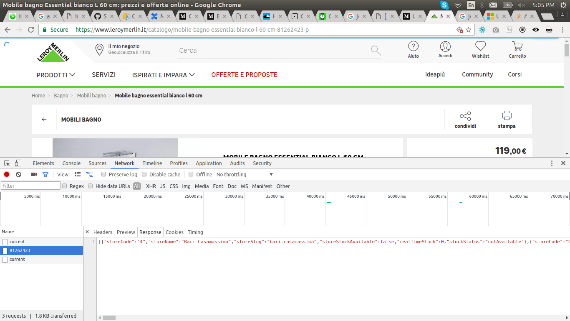Open the Wishlist heart icon

480,50
